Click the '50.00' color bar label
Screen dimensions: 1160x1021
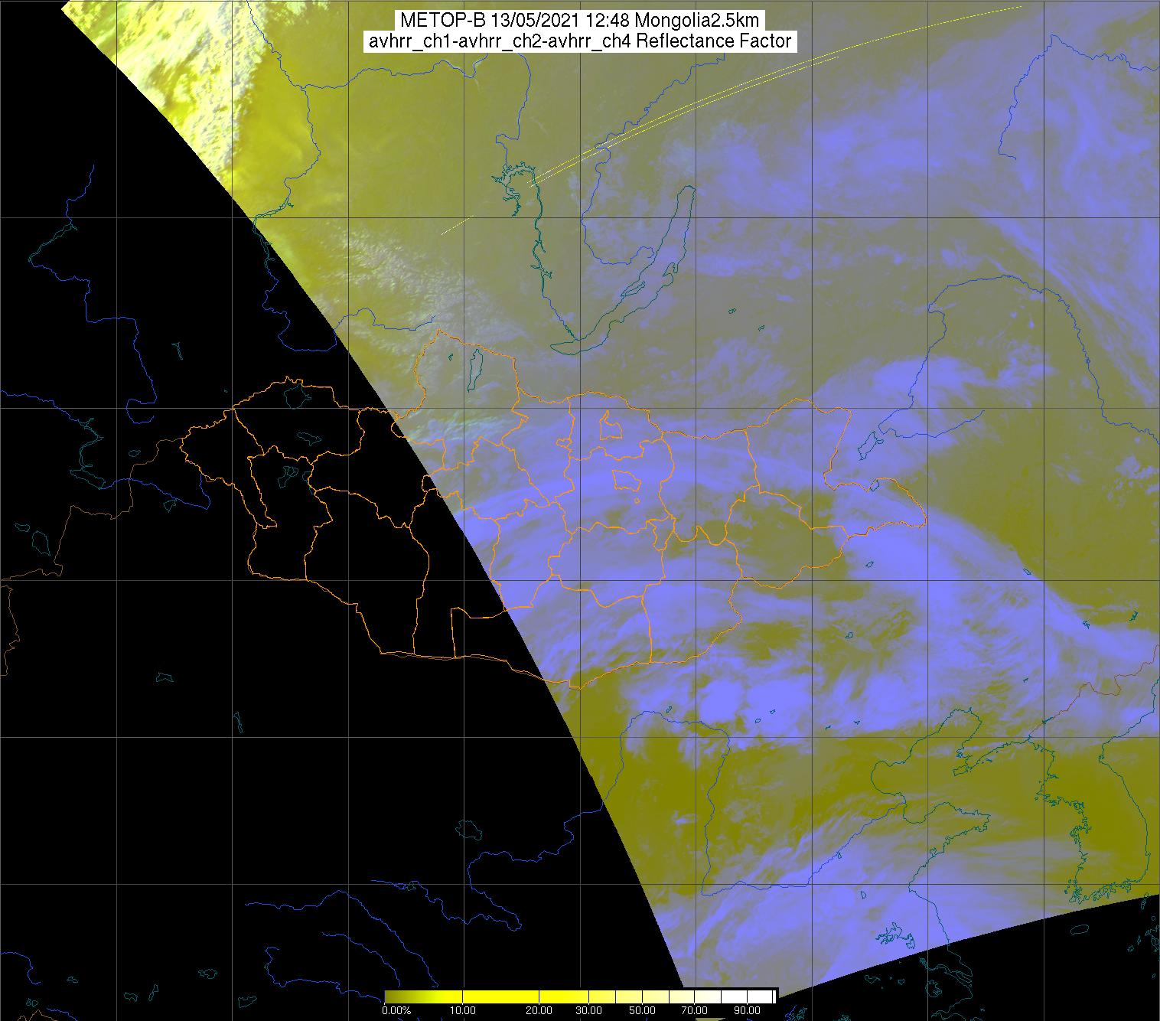642,1010
